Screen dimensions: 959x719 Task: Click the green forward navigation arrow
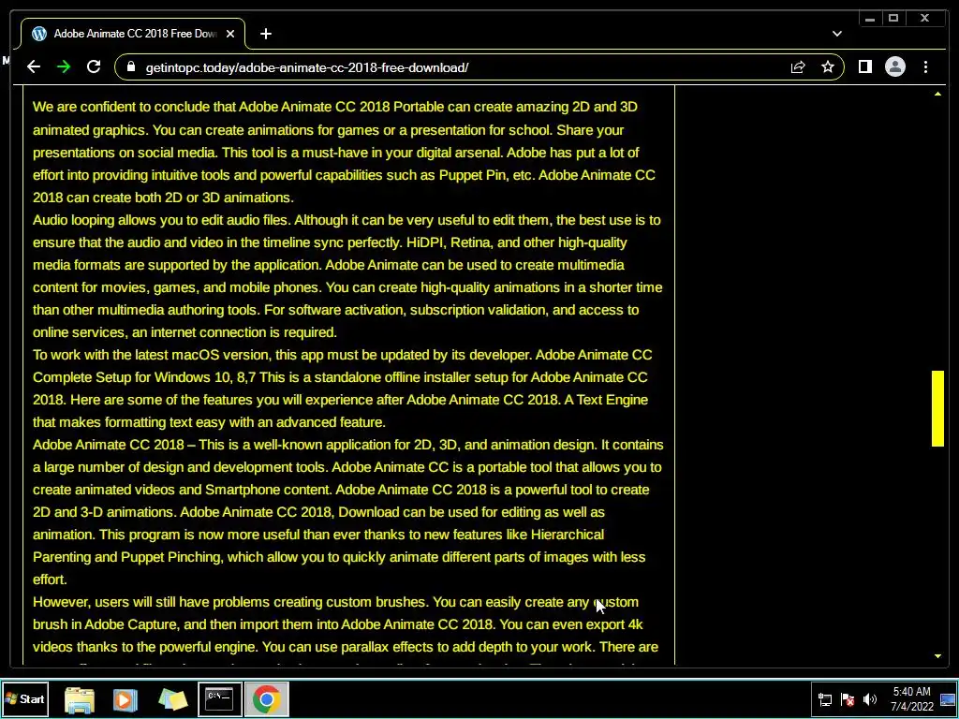point(64,67)
